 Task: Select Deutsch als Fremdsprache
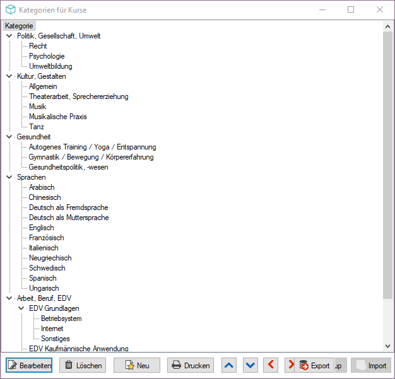coord(69,207)
